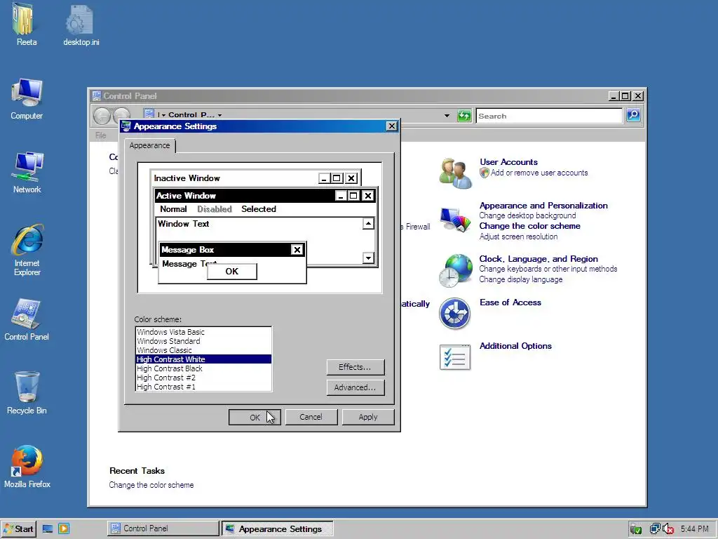Screen dimensions: 718x539
Task: Expand the Control P... breadcrumb dropdown
Action: click(219, 115)
